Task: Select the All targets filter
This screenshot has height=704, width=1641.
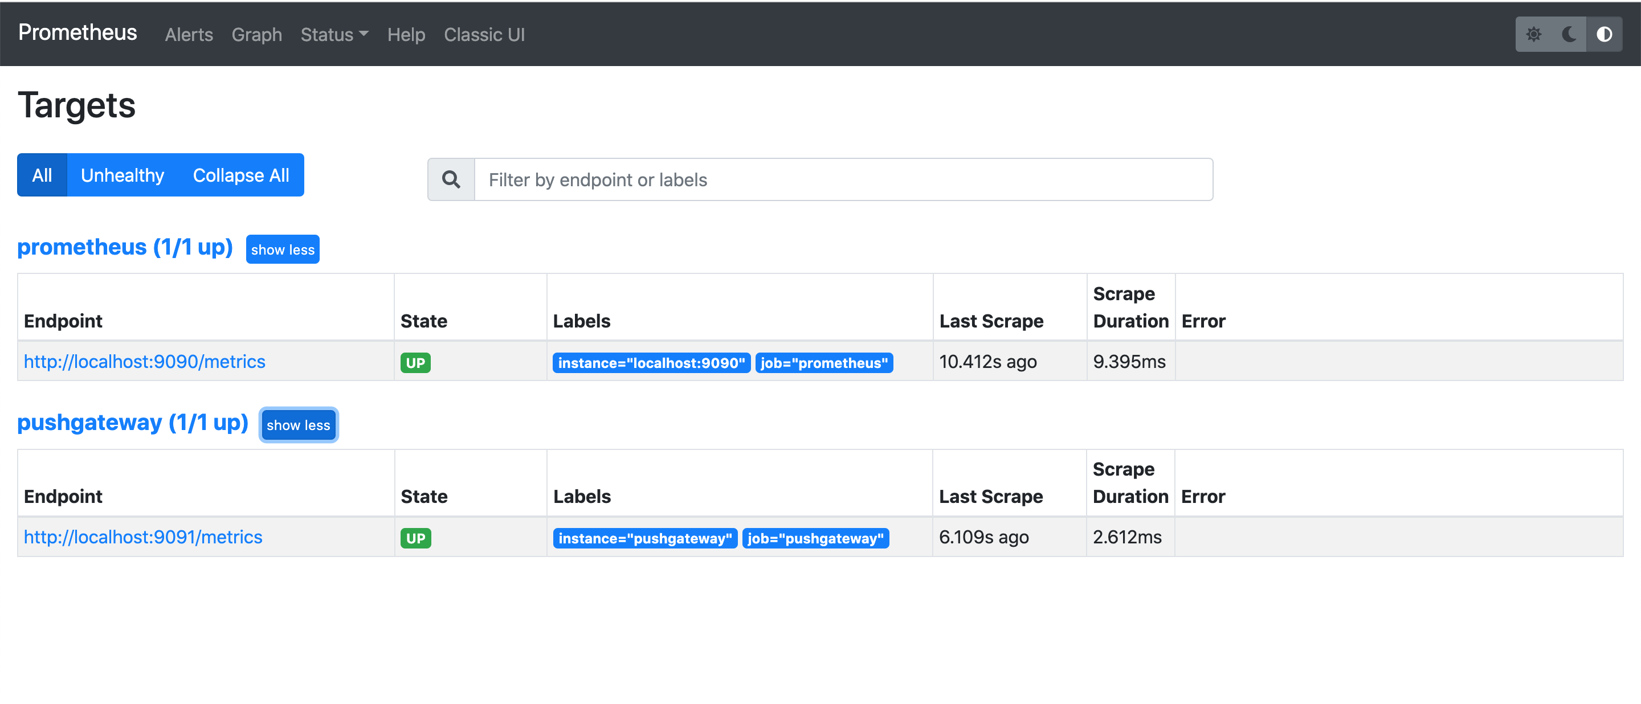Action: coord(42,175)
